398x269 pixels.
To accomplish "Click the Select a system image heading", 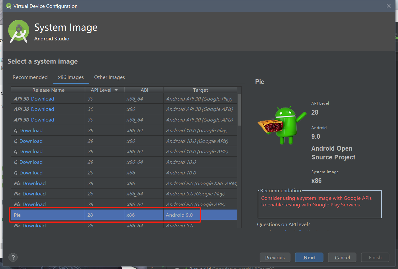I will (43, 61).
